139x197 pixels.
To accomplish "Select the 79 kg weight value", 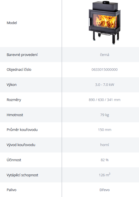I will pyautogui.click(x=105, y=115).
